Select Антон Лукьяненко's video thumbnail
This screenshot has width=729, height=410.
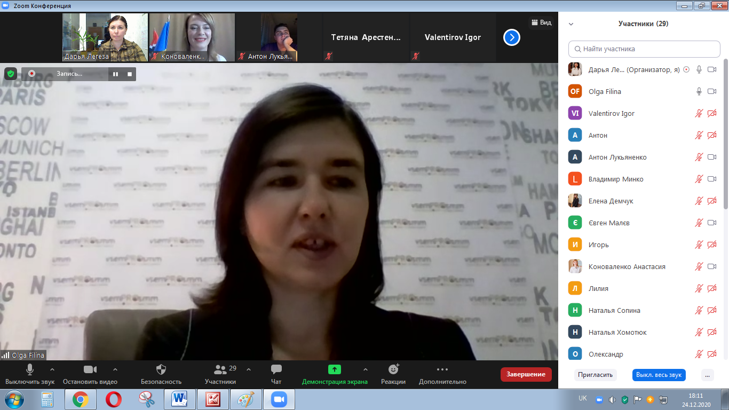pyautogui.click(x=279, y=37)
